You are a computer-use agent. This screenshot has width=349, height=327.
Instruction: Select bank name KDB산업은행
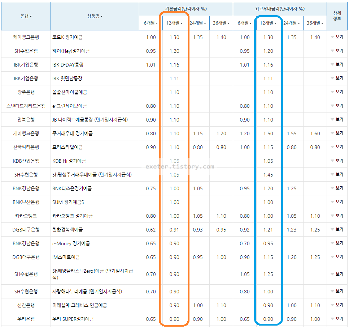(26, 161)
